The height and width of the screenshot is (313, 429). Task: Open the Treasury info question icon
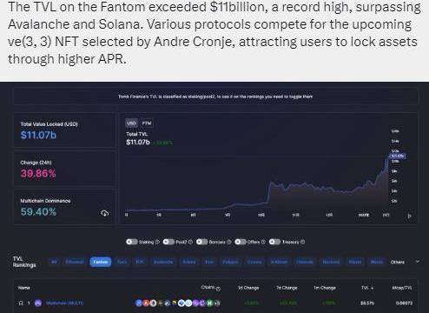(302, 242)
